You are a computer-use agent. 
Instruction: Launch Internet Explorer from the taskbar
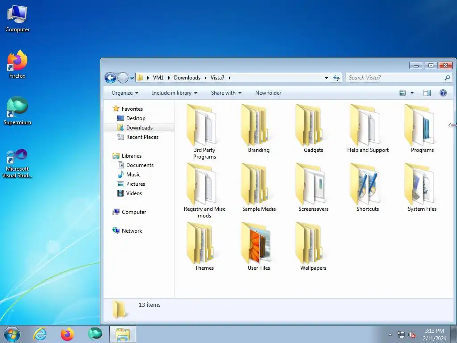(x=40, y=334)
